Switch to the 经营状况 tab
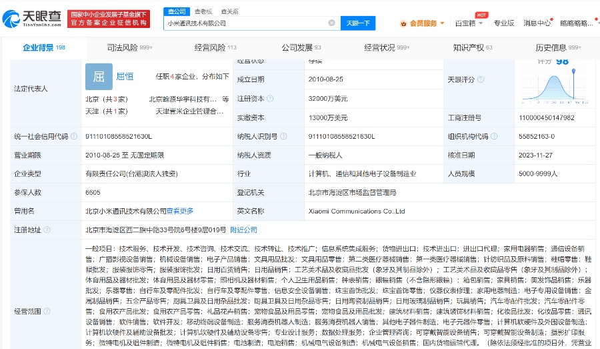 387,48
